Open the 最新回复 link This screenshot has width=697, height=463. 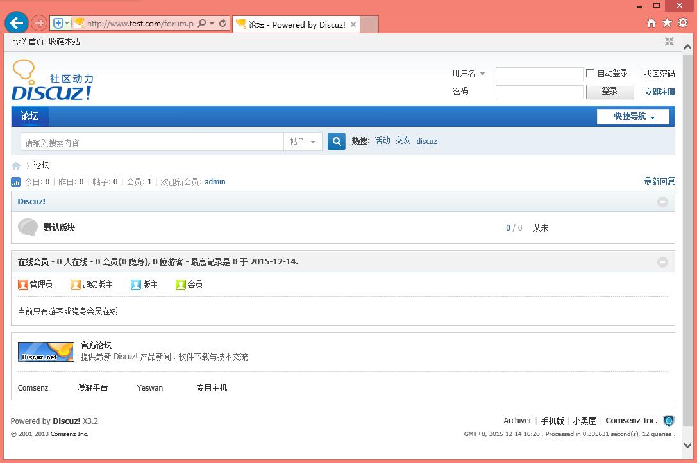click(x=659, y=181)
